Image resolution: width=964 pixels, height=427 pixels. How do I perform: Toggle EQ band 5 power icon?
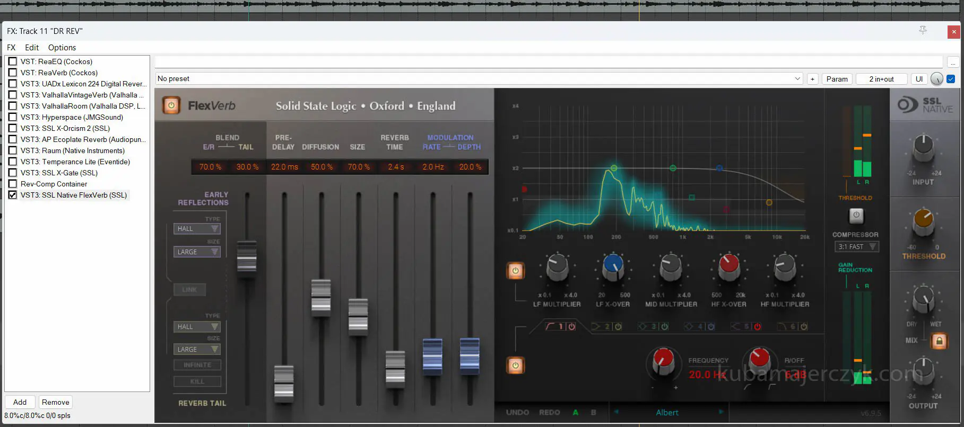[757, 327]
